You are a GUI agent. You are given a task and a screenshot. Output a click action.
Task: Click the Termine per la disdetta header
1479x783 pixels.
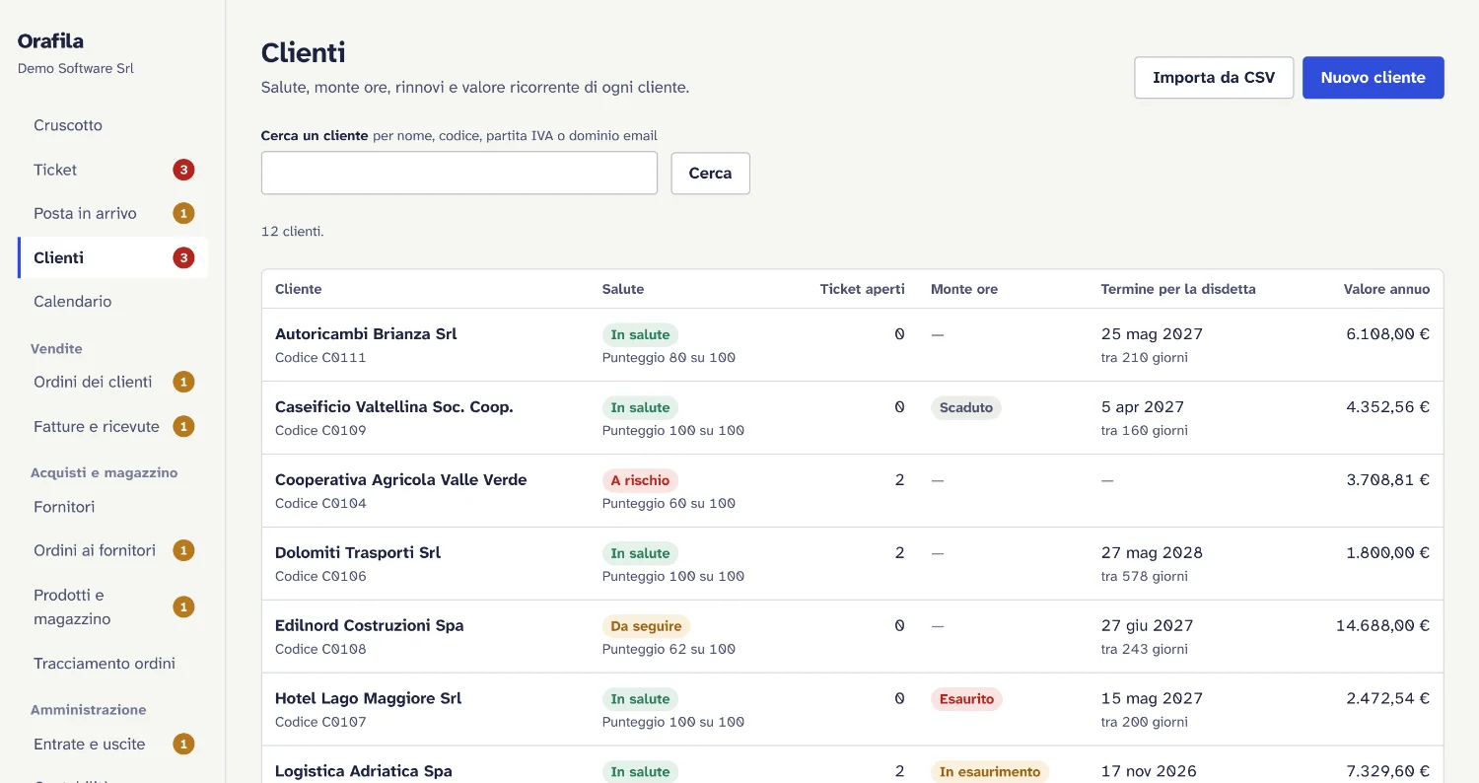1178,289
